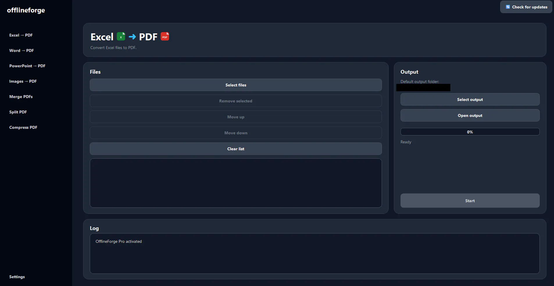
Task: Click the 'Ready' status text
Action: pyautogui.click(x=406, y=142)
